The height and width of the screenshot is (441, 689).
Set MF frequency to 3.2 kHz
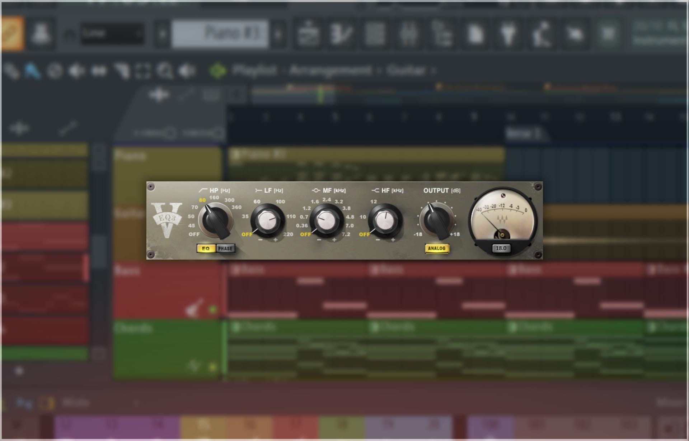(x=339, y=201)
